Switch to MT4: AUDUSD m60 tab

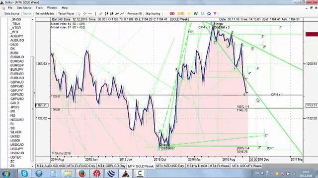[x=51, y=166]
